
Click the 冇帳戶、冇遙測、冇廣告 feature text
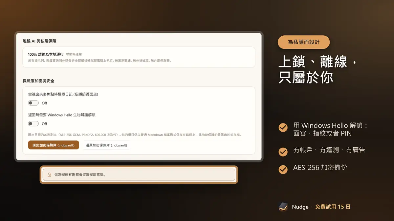pos(329,150)
